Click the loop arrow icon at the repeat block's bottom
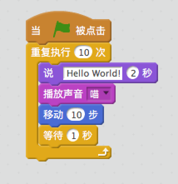 click(104, 152)
